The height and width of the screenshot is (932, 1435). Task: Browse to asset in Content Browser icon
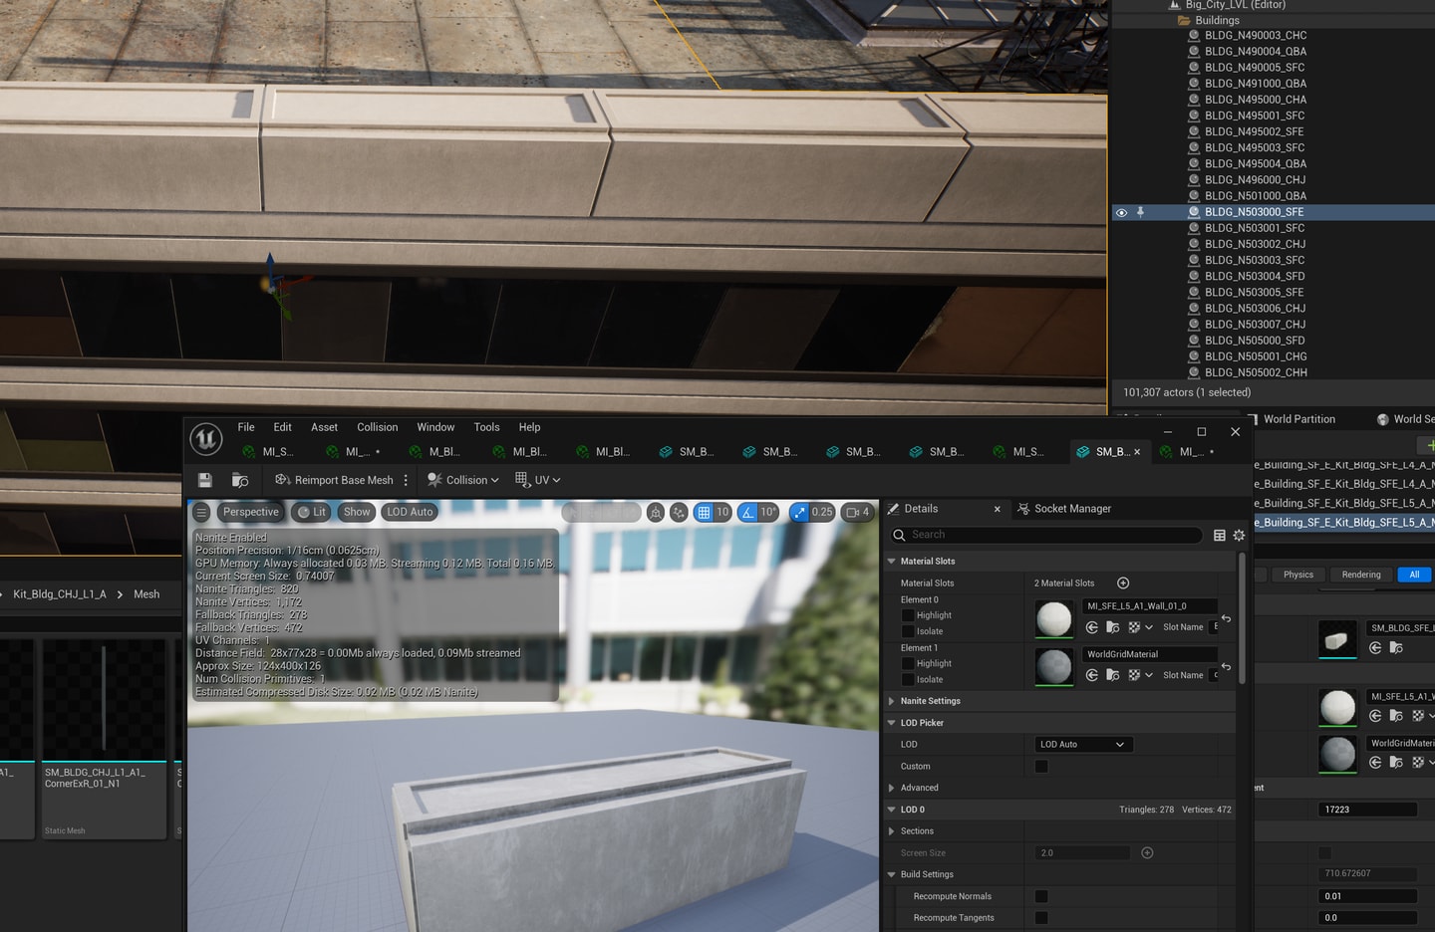click(x=240, y=480)
